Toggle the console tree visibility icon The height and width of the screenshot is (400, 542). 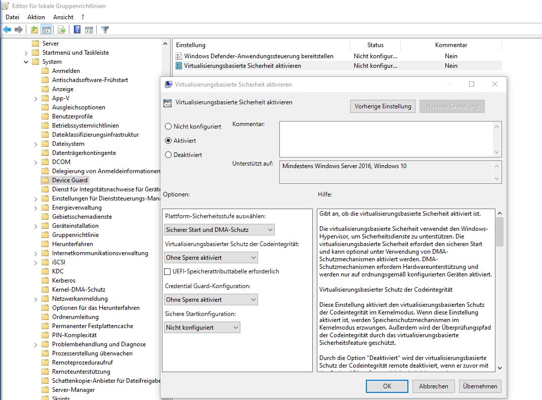47,29
